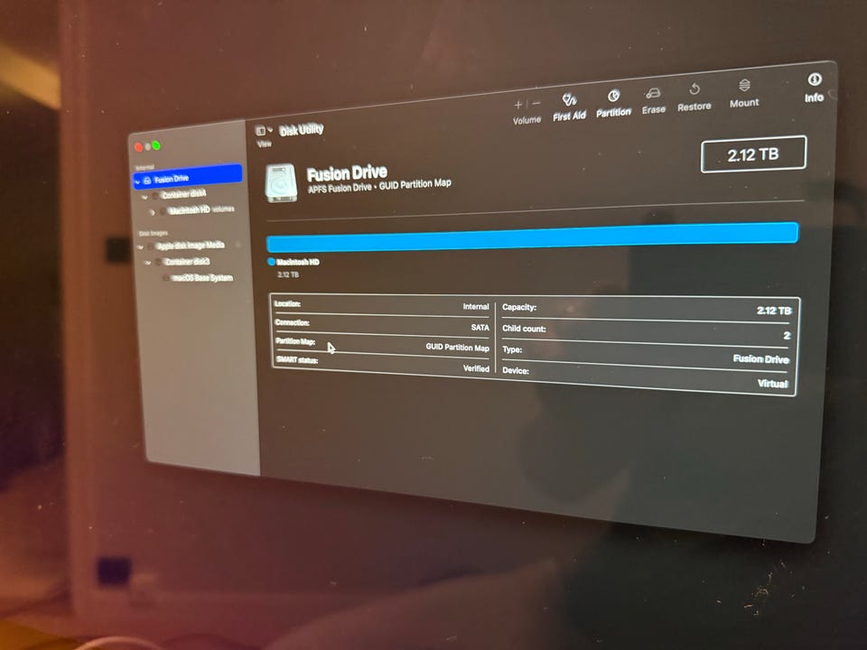Screen dimensions: 867x650
Task: Click the red close window button
Action: click(x=138, y=146)
